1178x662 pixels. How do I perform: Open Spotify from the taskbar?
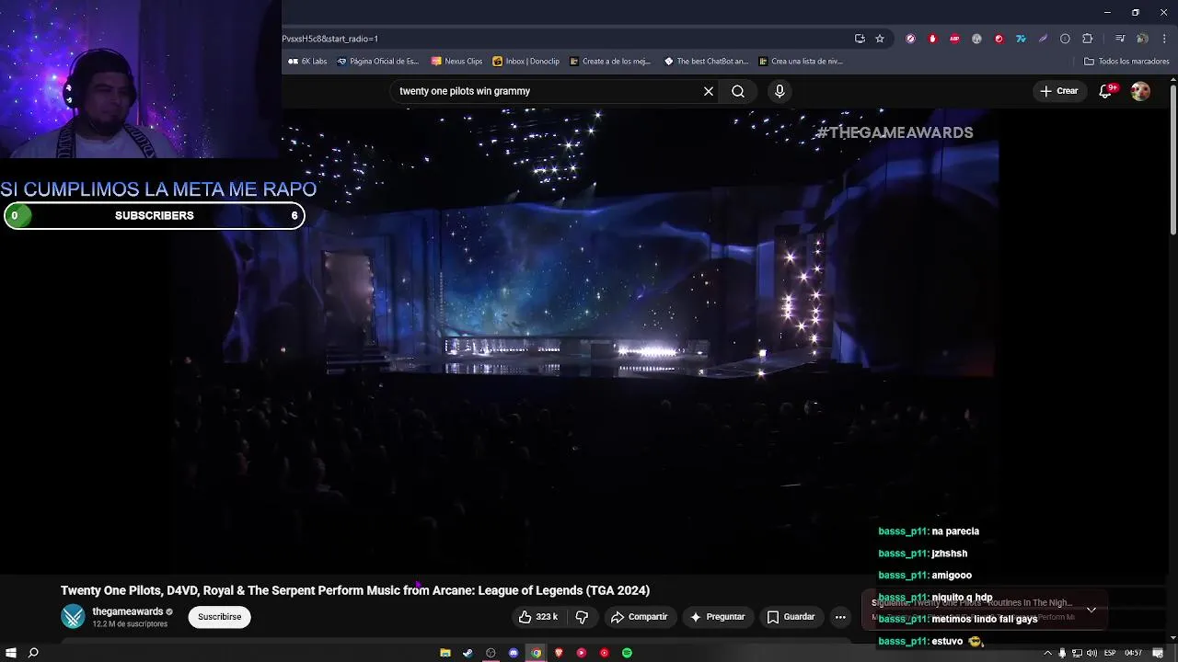(627, 653)
